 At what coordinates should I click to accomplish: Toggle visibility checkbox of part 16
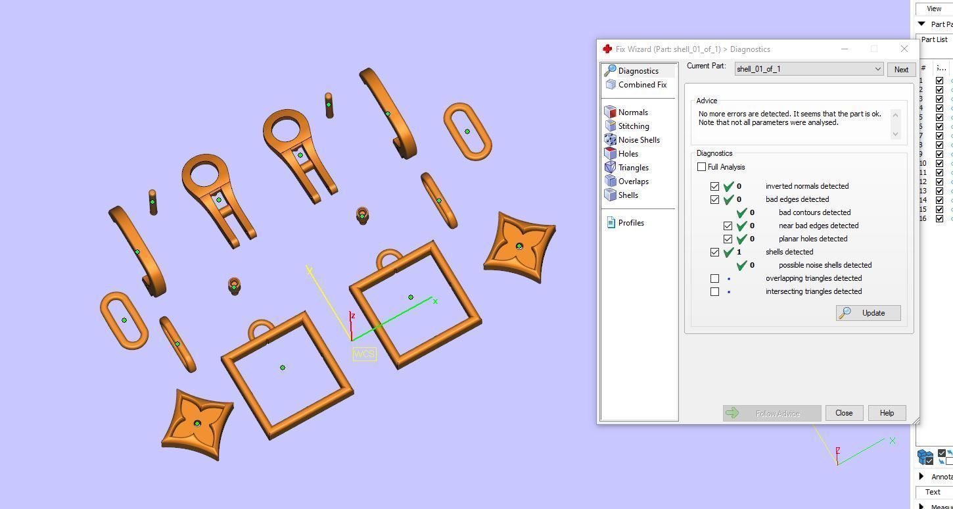click(939, 219)
